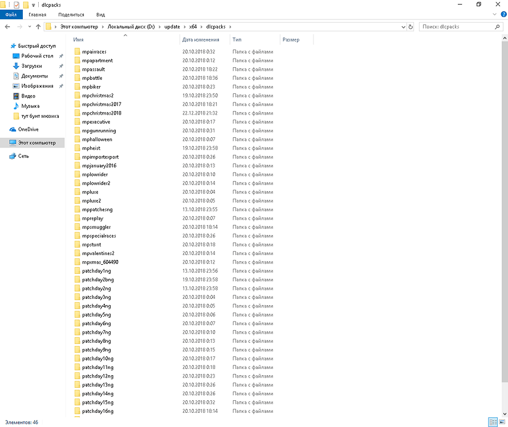Click pin icon next to Загрузки

click(61, 66)
